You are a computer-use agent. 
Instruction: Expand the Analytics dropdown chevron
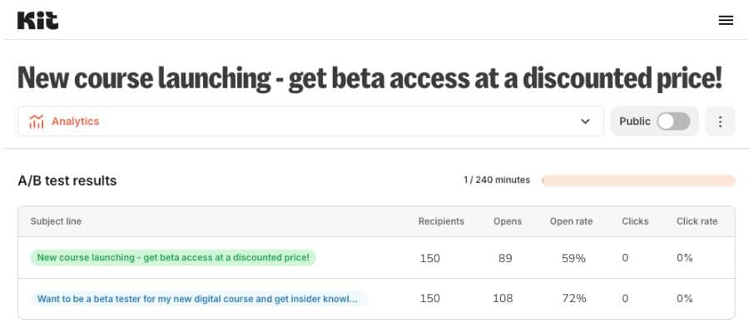[x=585, y=122]
